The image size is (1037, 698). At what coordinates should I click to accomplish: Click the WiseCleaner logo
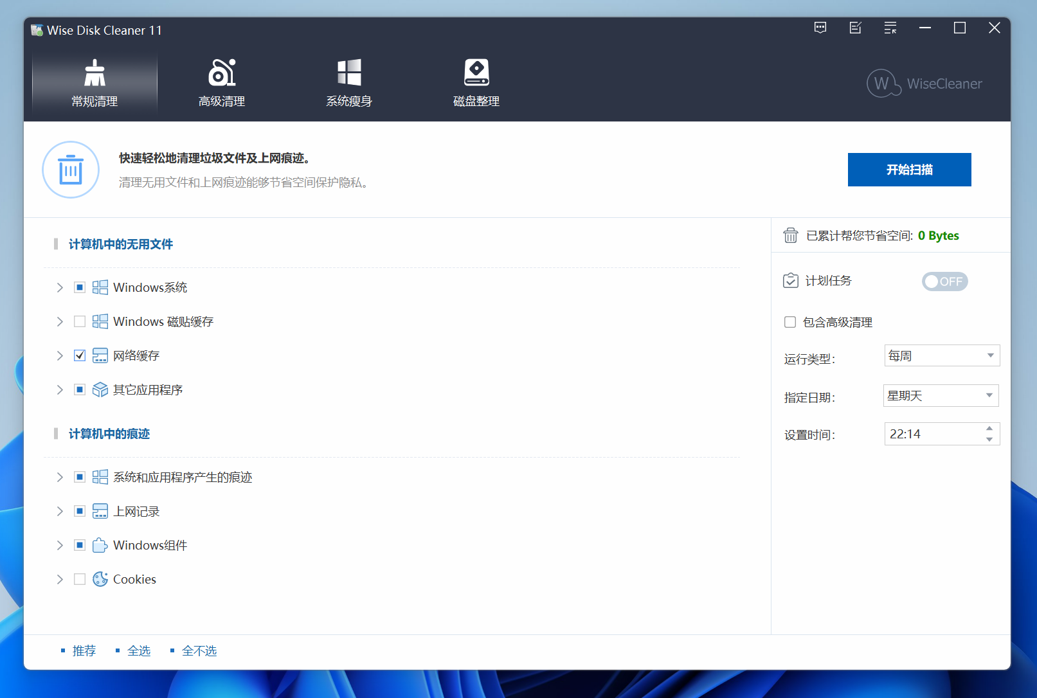click(x=924, y=84)
